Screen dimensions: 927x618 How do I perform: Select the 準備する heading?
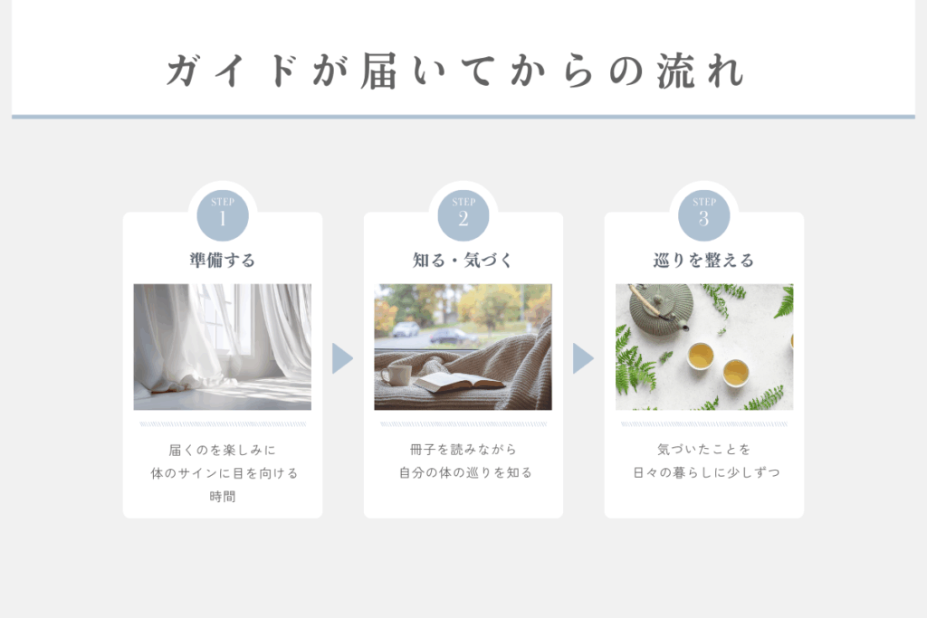pyautogui.click(x=223, y=260)
